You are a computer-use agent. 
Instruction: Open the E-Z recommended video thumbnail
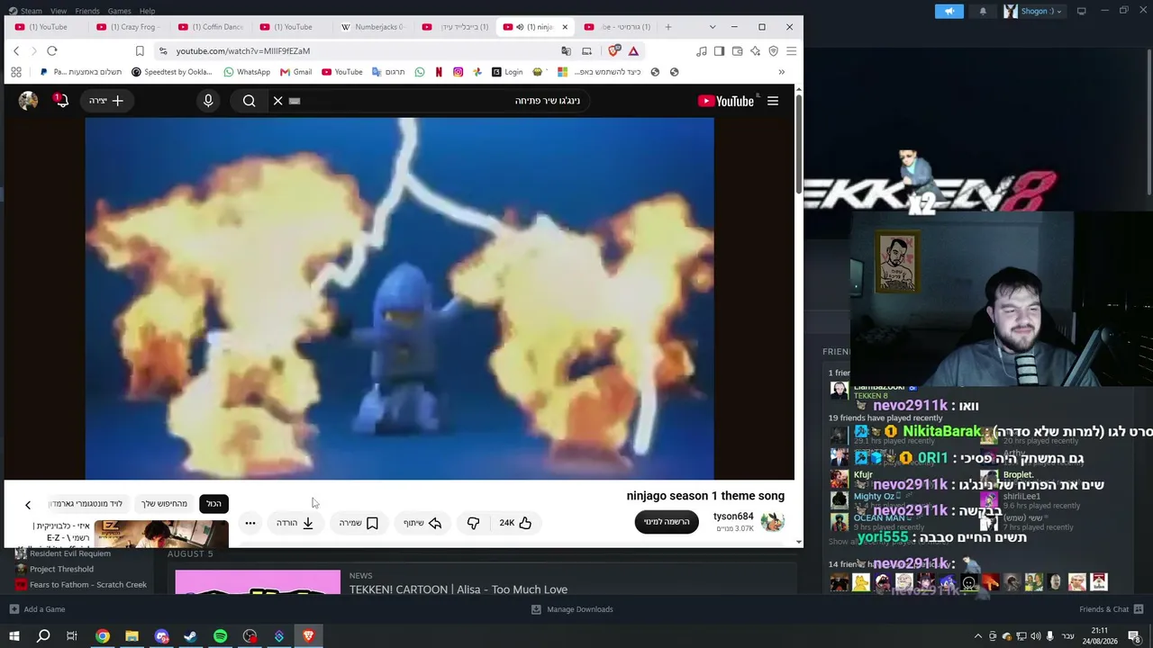pos(161,534)
